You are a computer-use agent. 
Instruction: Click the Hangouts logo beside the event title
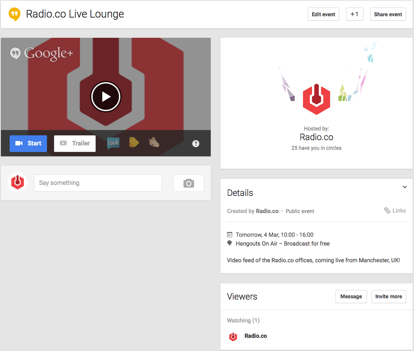[14, 14]
